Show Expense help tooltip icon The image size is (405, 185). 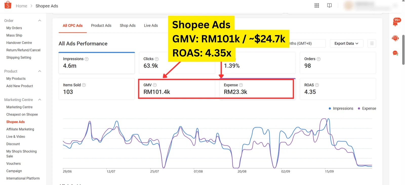click(241, 85)
